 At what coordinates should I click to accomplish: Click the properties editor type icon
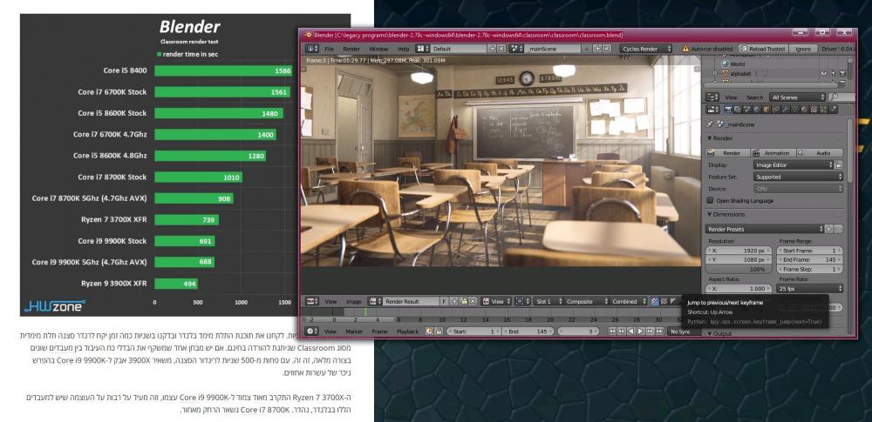coord(712,110)
